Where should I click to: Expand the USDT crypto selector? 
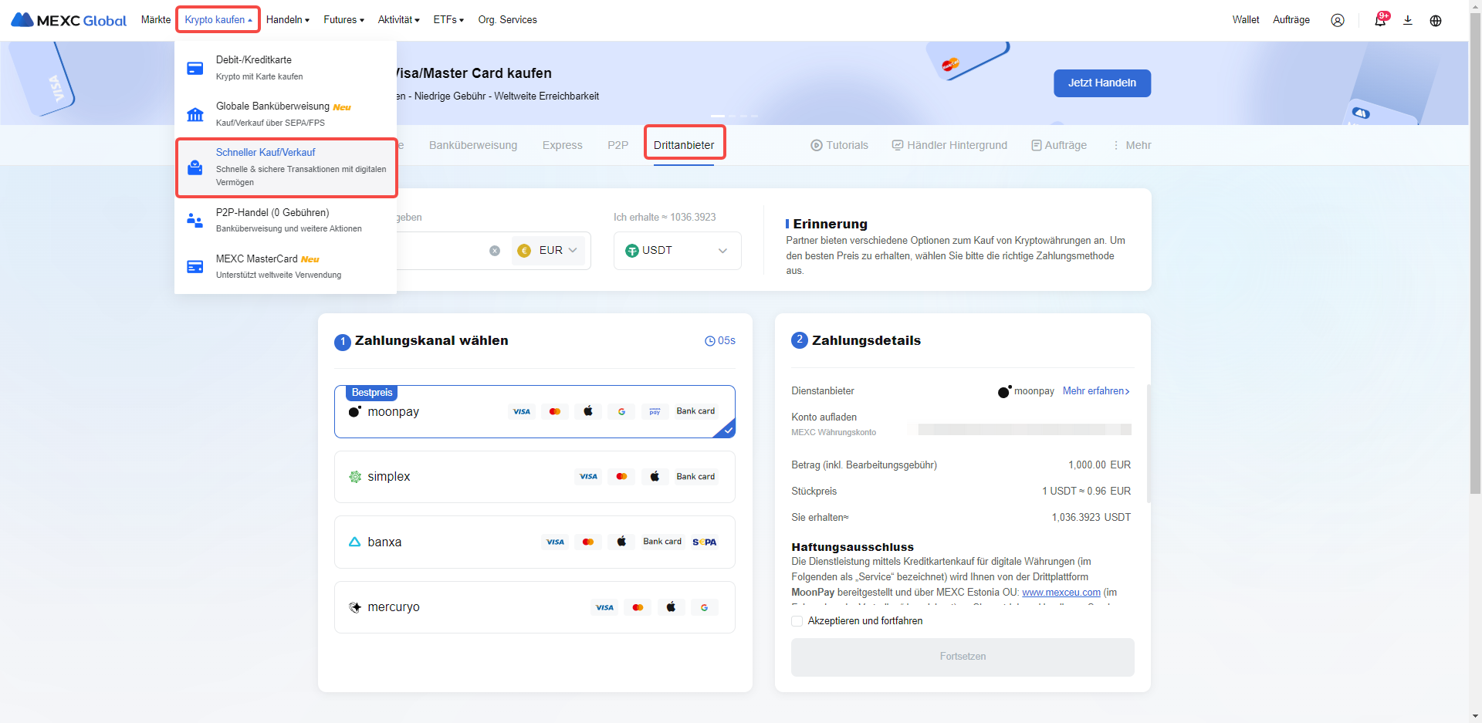(x=677, y=251)
